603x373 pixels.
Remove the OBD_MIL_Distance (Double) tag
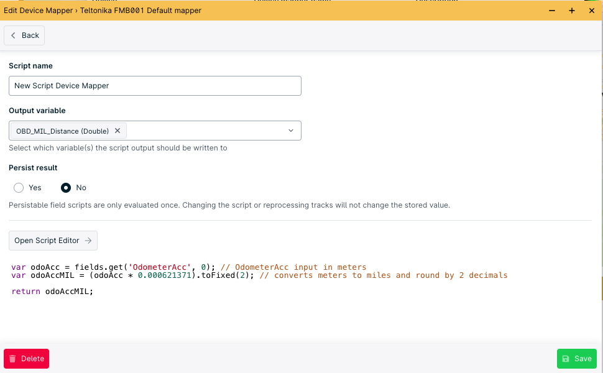(x=117, y=131)
